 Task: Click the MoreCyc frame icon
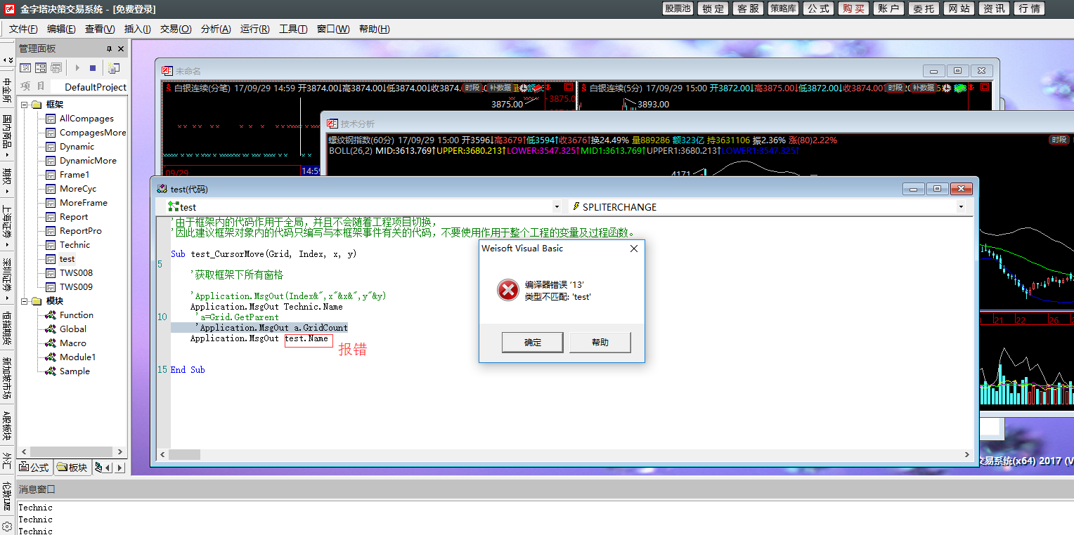(x=51, y=189)
